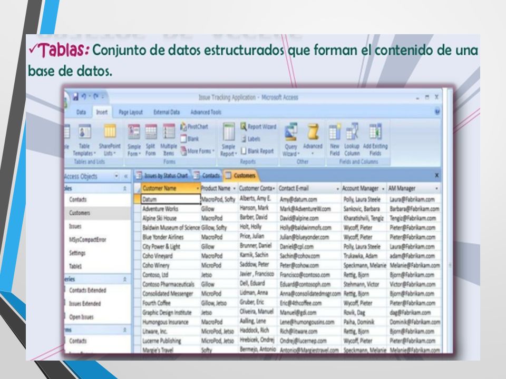Open Contacts table in navigation pane
The height and width of the screenshot is (379, 506).
(x=78, y=200)
